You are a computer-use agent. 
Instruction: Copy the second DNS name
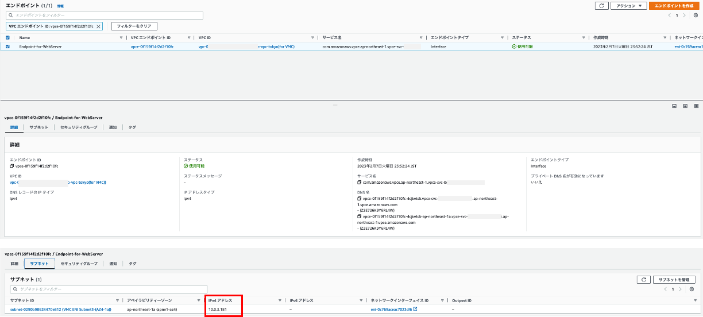pyautogui.click(x=359, y=217)
